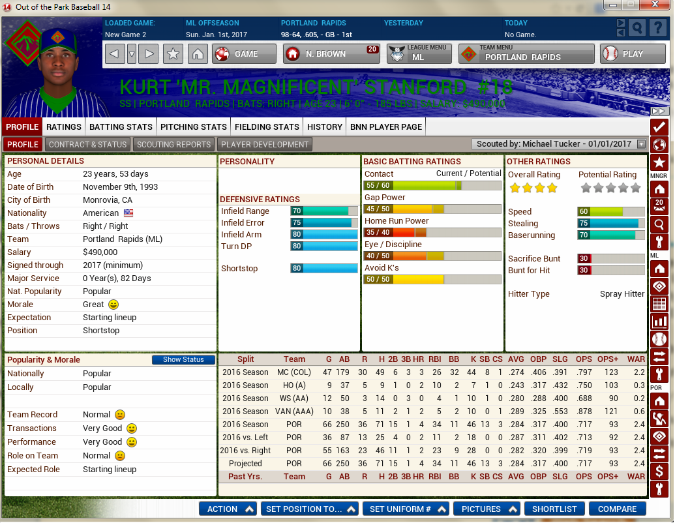Viewport: 675px width, 523px height.
Task: Open the bookmarks star in the top toolbar
Action: [173, 54]
